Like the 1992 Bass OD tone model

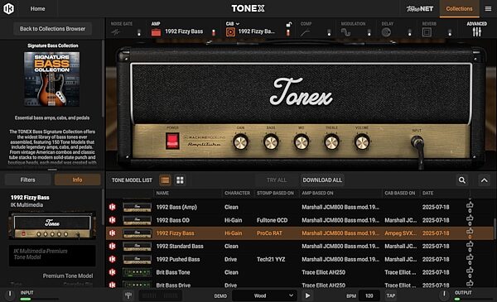pyautogui.click(x=470, y=218)
